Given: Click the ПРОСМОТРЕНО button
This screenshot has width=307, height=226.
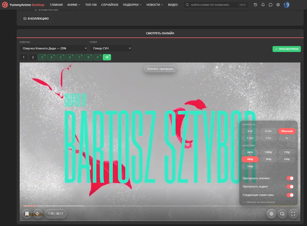Looking at the screenshot, I should [287, 49].
